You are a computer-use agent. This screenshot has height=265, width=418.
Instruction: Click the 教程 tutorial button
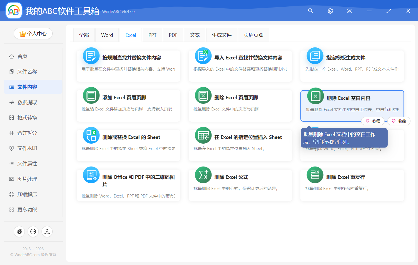(373, 121)
